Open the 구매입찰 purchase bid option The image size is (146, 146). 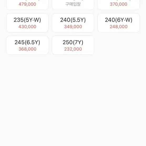coord(73,5)
